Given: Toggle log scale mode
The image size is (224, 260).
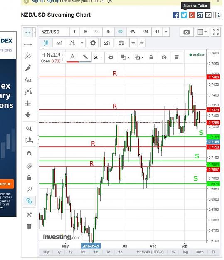Looking at the screenshot, I should (x=185, y=252).
